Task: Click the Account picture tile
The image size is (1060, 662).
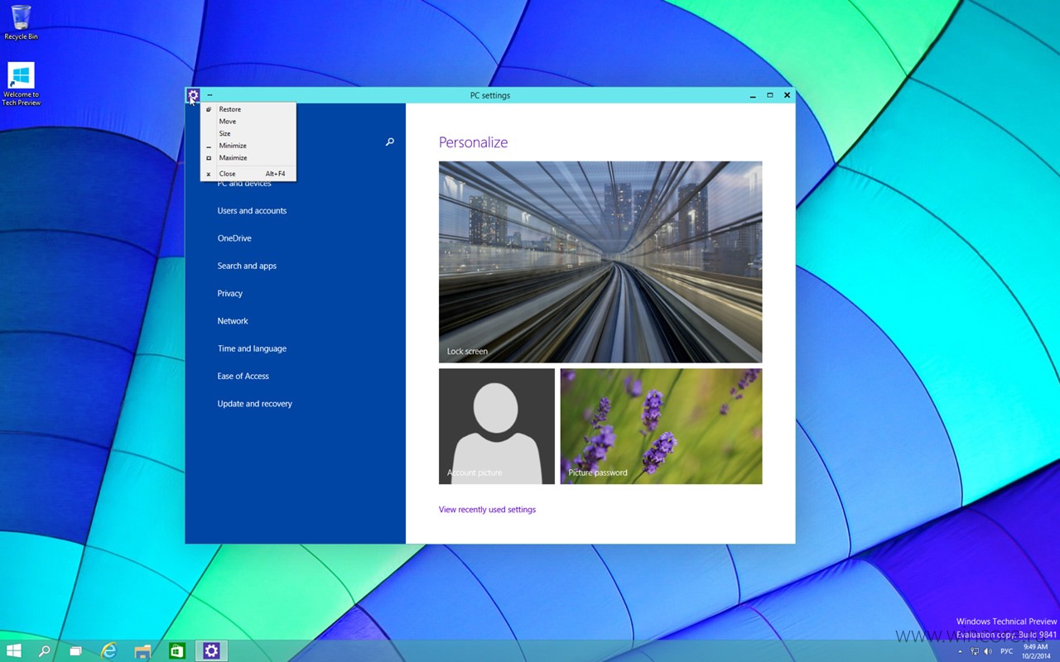Action: coord(497,426)
